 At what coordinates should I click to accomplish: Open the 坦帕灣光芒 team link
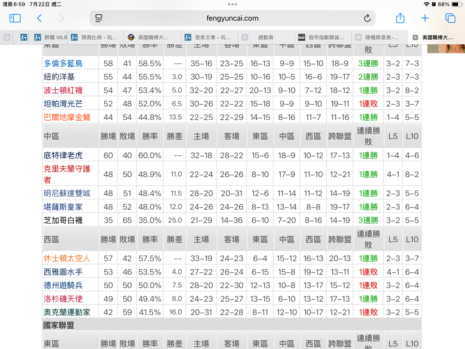(63, 103)
